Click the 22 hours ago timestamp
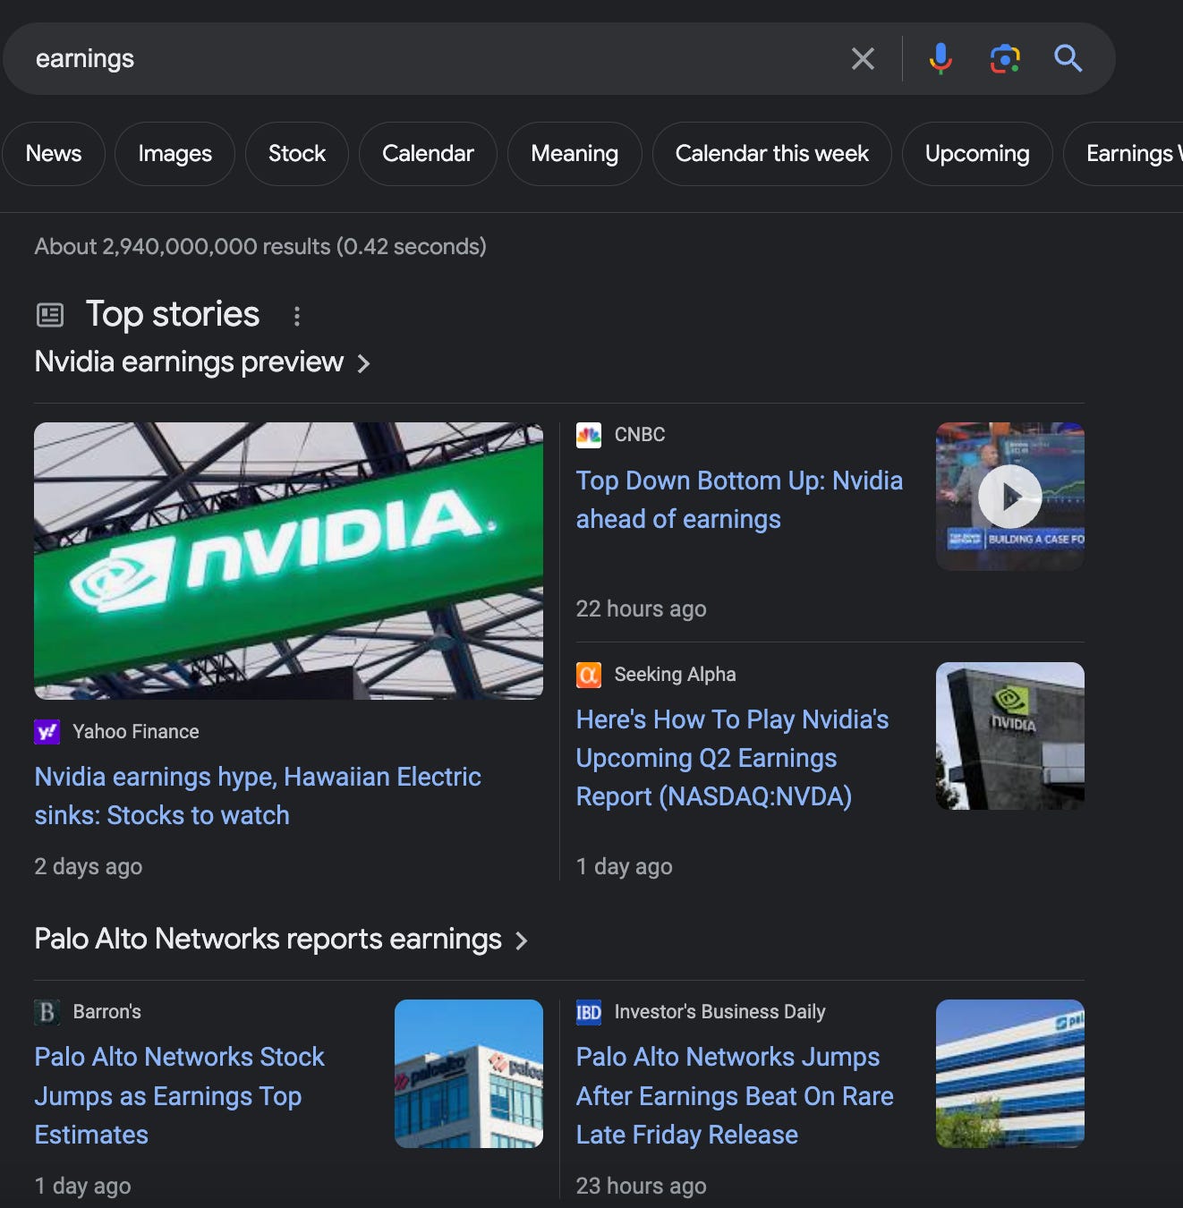Screen dimensions: 1183x1208 [641, 609]
